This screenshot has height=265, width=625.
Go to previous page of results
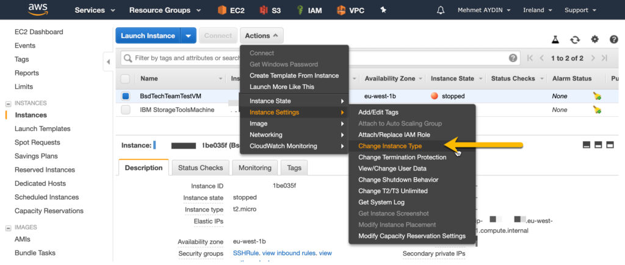[x=542, y=58]
